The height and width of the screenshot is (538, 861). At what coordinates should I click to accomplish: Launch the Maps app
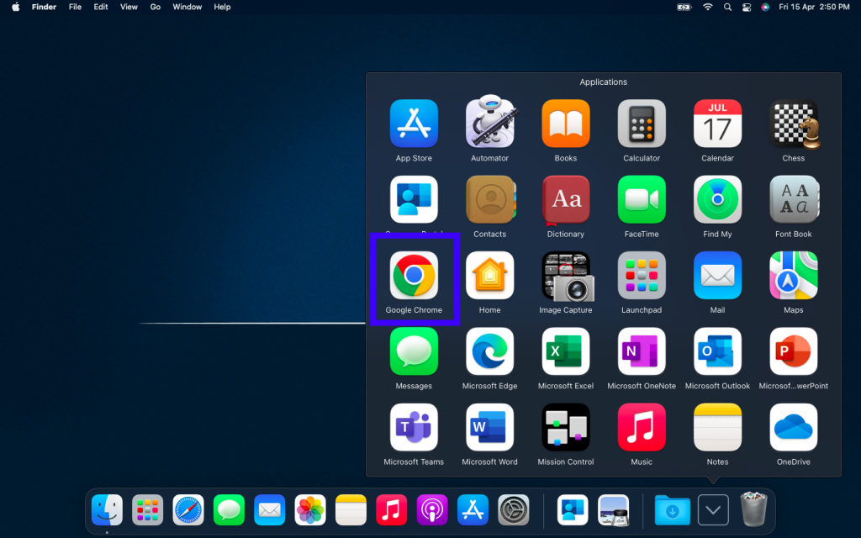pyautogui.click(x=793, y=275)
